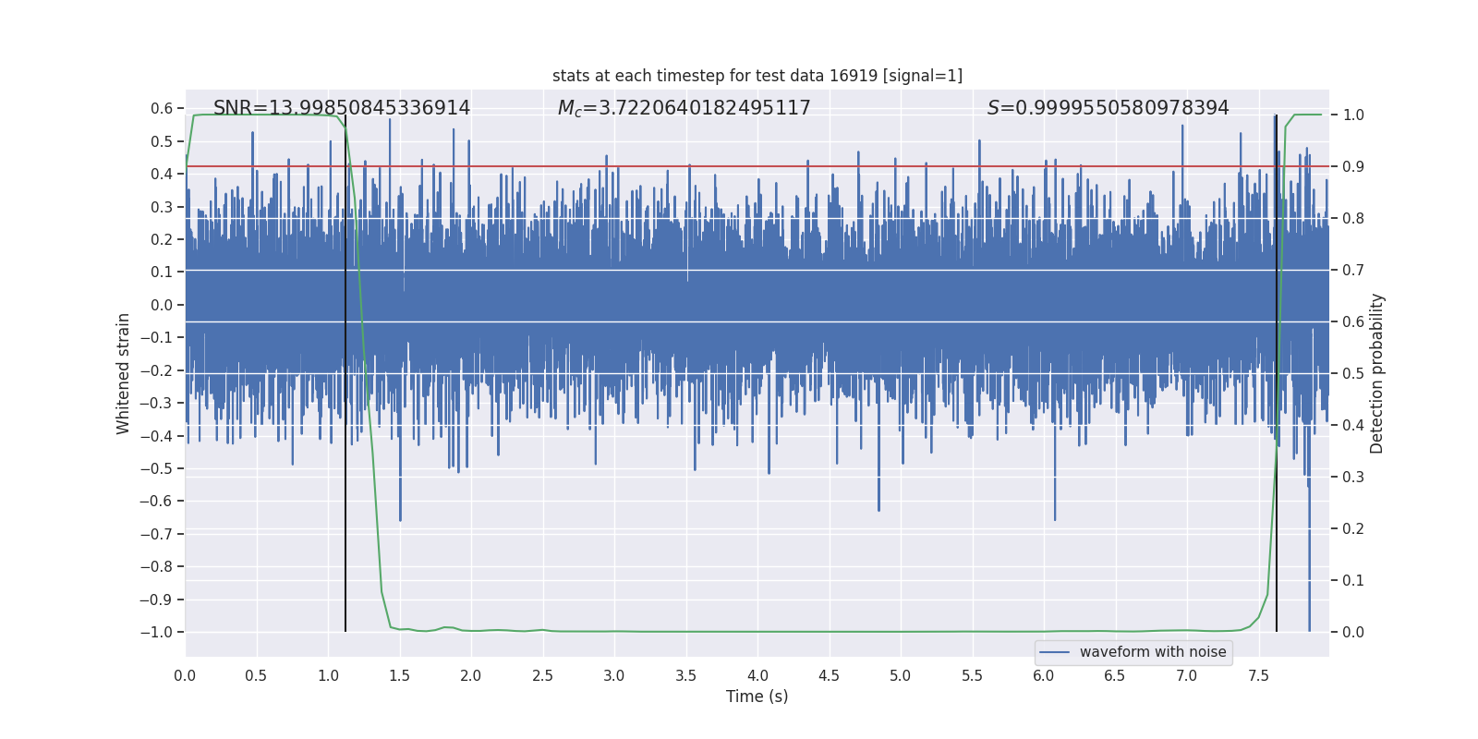This screenshot has width=1478, height=739.
Task: Click the 'Whitened strain' y-axis label
Action: (x=123, y=373)
